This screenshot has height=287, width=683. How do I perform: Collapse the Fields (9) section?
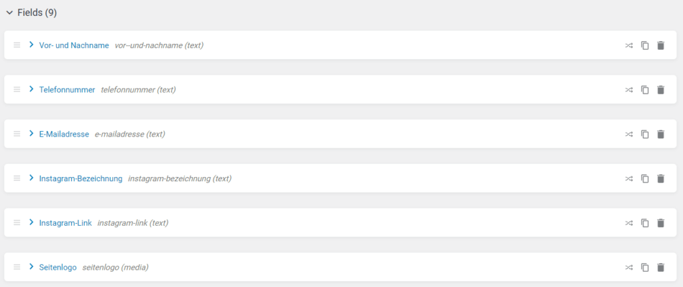9,13
